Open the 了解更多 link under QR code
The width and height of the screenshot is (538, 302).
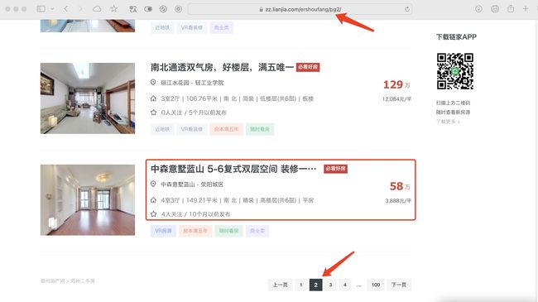tap(448, 122)
